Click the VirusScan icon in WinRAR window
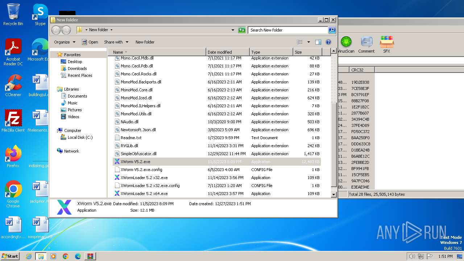The width and height of the screenshot is (464, 261). coord(346,45)
